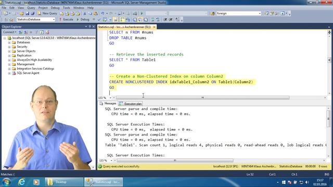
Task: Select the AlwaysOn High Availability tree item
Action: click(x=34, y=60)
